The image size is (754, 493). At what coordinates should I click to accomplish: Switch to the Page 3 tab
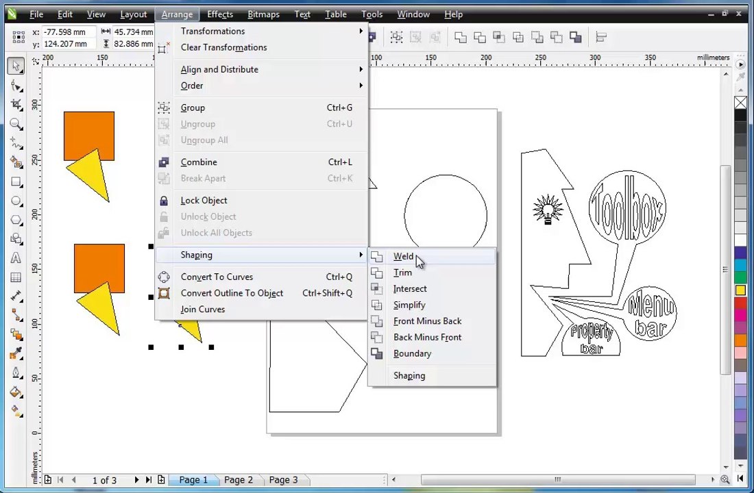pyautogui.click(x=283, y=479)
